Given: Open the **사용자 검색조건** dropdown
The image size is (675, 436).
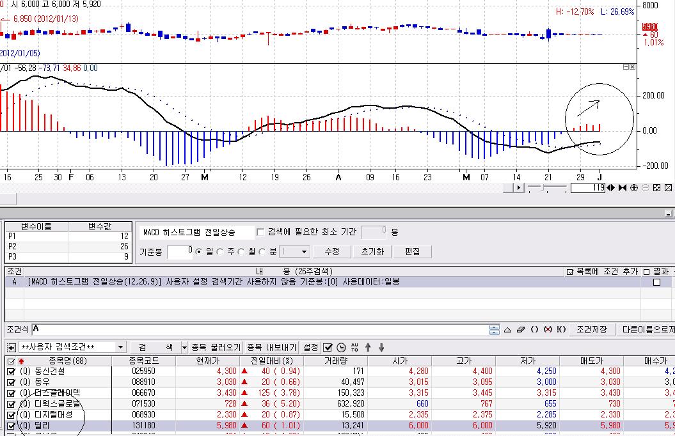Looking at the screenshot, I should [120, 347].
